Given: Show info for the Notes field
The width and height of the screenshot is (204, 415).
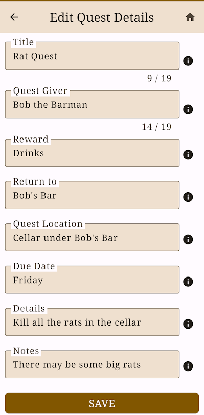Looking at the screenshot, I should 188,366.
